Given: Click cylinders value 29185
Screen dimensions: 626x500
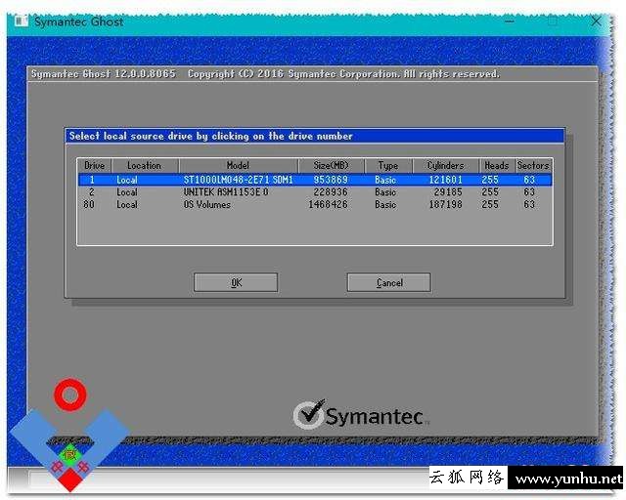Looking at the screenshot, I should (448, 192).
